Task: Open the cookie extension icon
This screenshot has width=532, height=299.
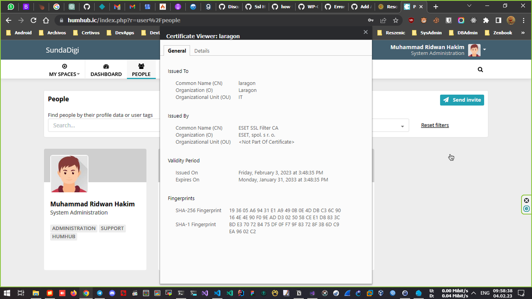Action: [436, 20]
